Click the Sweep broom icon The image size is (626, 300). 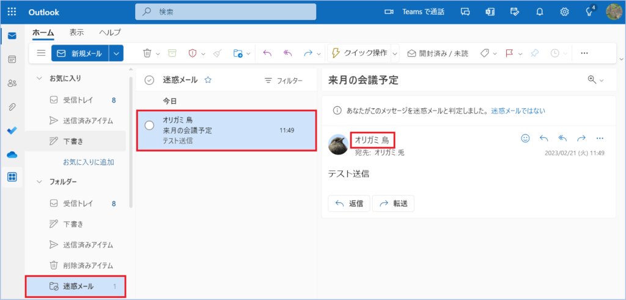(218, 53)
